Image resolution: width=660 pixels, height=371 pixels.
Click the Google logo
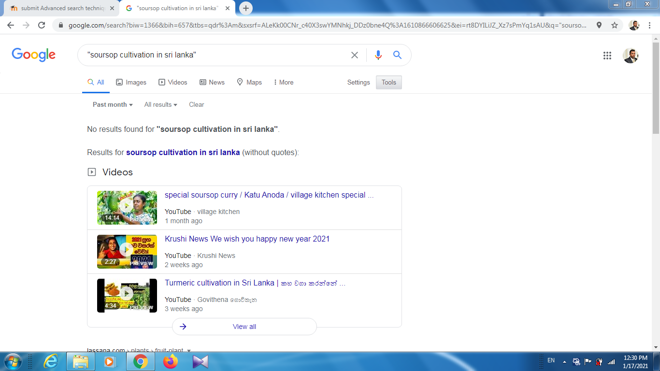(x=34, y=55)
